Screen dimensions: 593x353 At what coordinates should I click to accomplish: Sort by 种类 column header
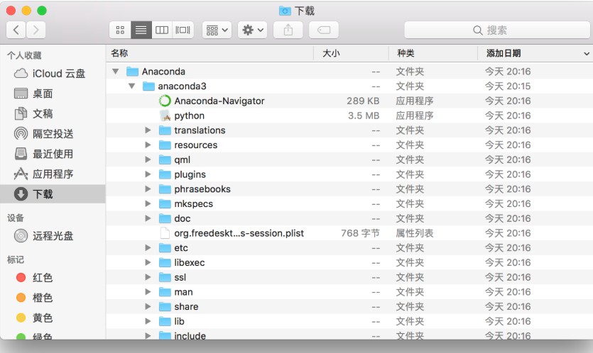coord(433,53)
